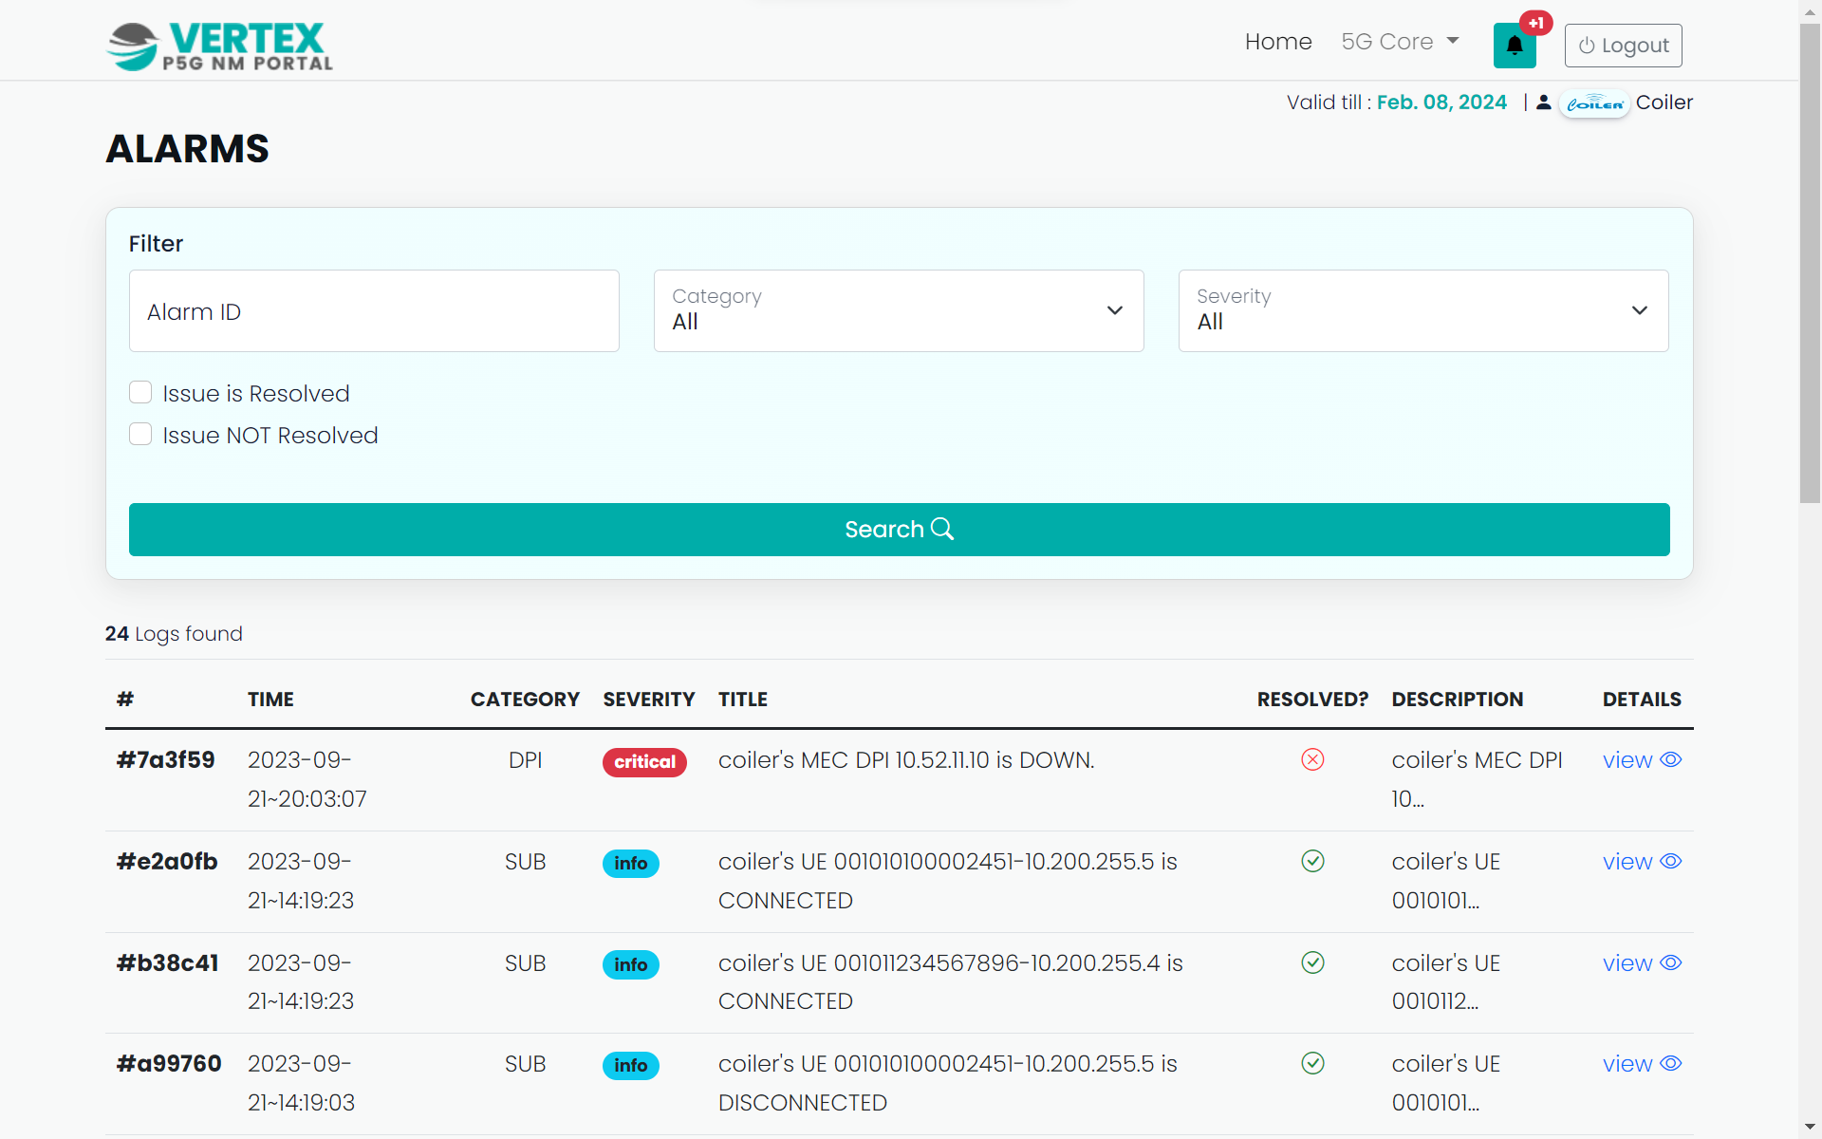Image resolution: width=1822 pixels, height=1139 pixels.
Task: Click the unresolved red X icon for alarm #7a3f59
Action: pos(1312,759)
